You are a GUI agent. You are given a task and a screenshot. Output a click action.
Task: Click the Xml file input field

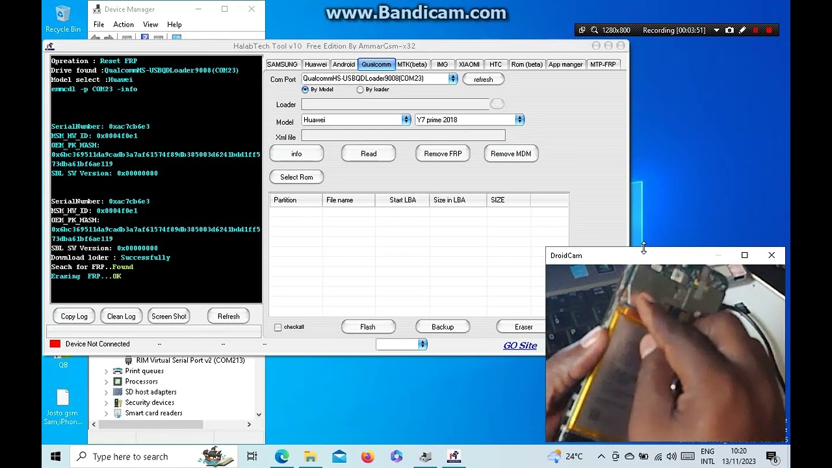pyautogui.click(x=403, y=136)
